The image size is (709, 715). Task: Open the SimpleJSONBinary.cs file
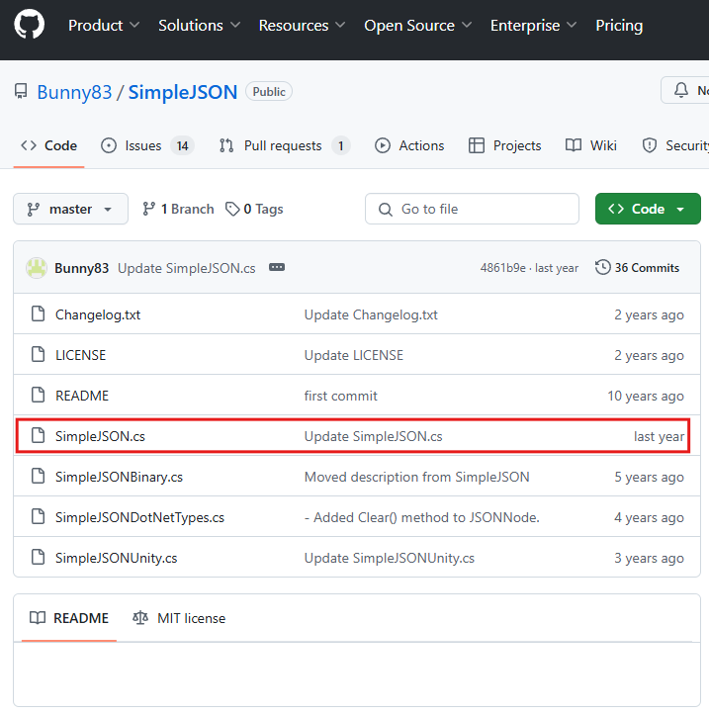(119, 477)
